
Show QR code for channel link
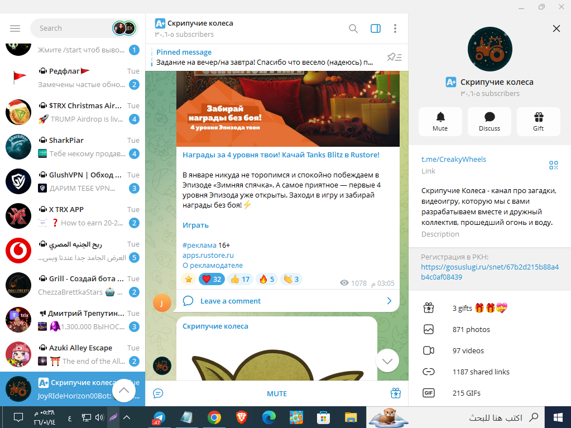click(554, 165)
